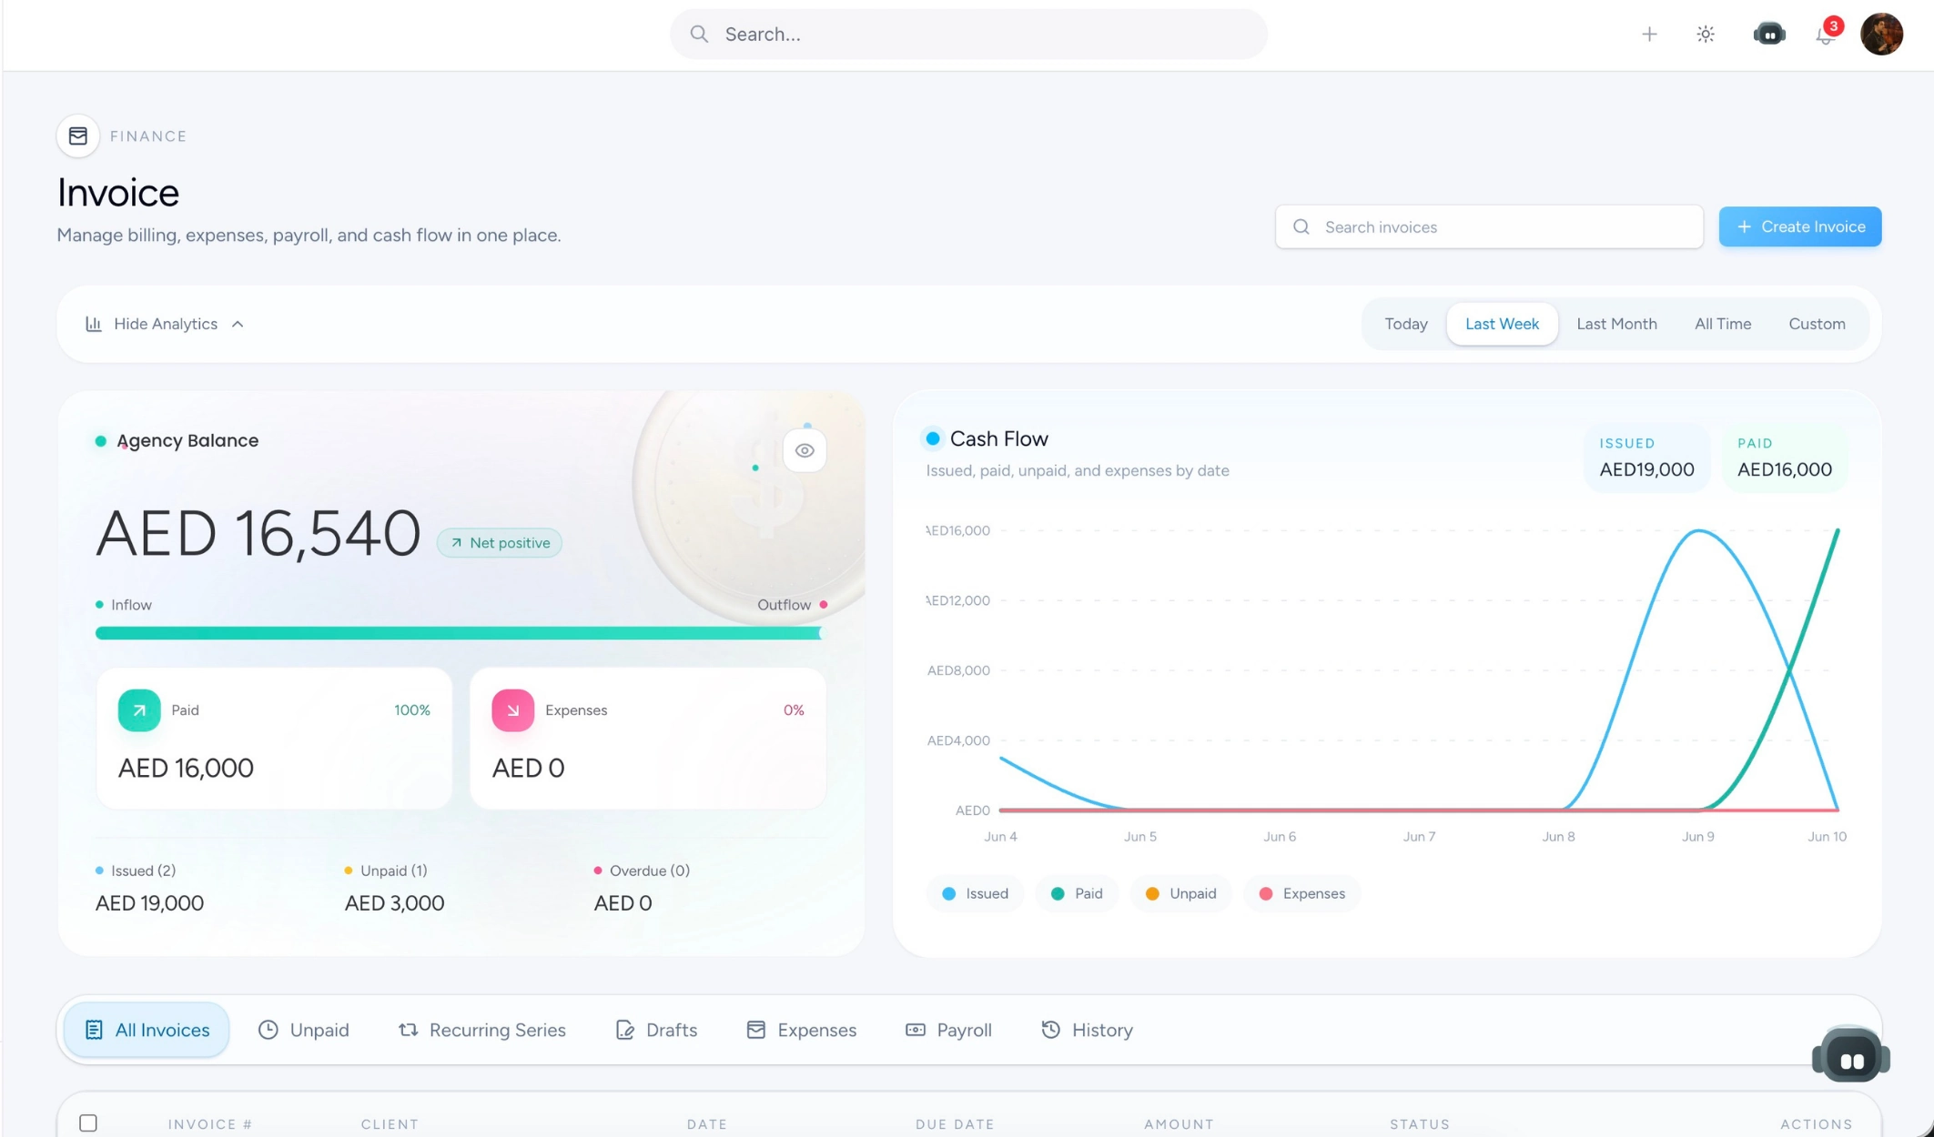Viewport: 1934px width, 1137px height.
Task: Focus the global Search field
Action: (968, 35)
